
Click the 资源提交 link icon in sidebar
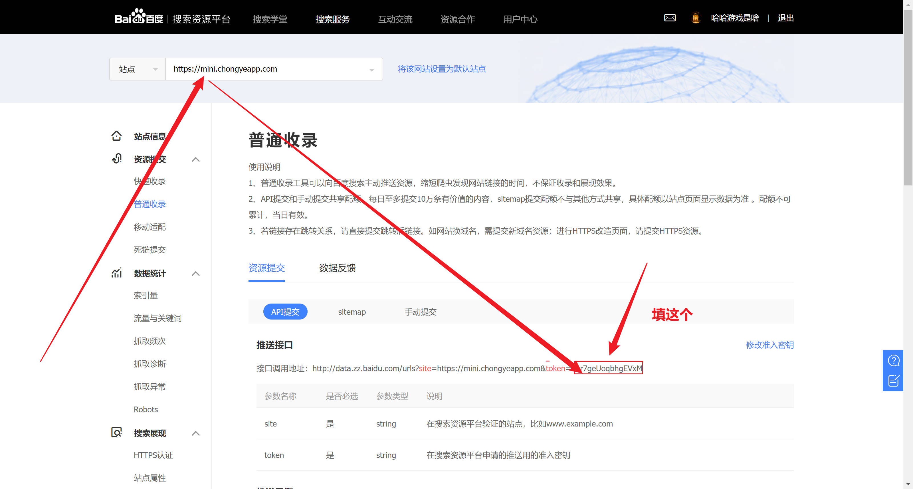pyautogui.click(x=116, y=159)
